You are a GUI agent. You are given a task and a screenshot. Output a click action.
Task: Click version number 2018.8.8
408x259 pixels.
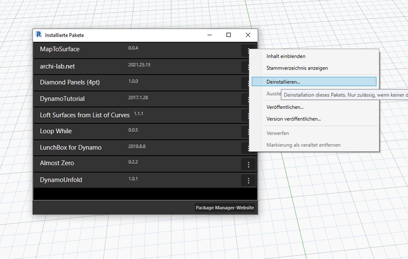(137, 147)
